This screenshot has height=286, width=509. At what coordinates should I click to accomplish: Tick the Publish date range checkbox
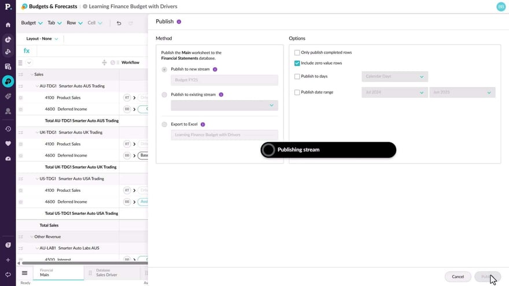click(x=297, y=92)
